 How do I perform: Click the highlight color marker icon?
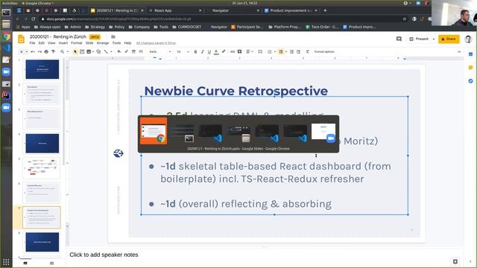click(x=224, y=51)
